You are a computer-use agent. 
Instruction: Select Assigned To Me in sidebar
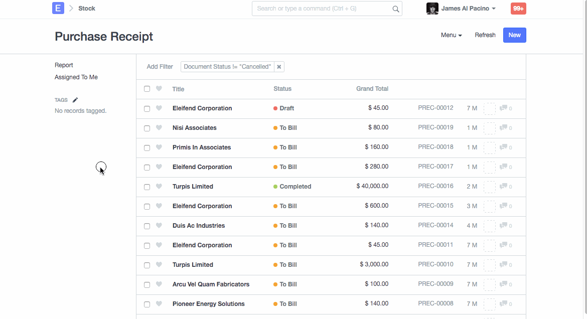(x=76, y=77)
